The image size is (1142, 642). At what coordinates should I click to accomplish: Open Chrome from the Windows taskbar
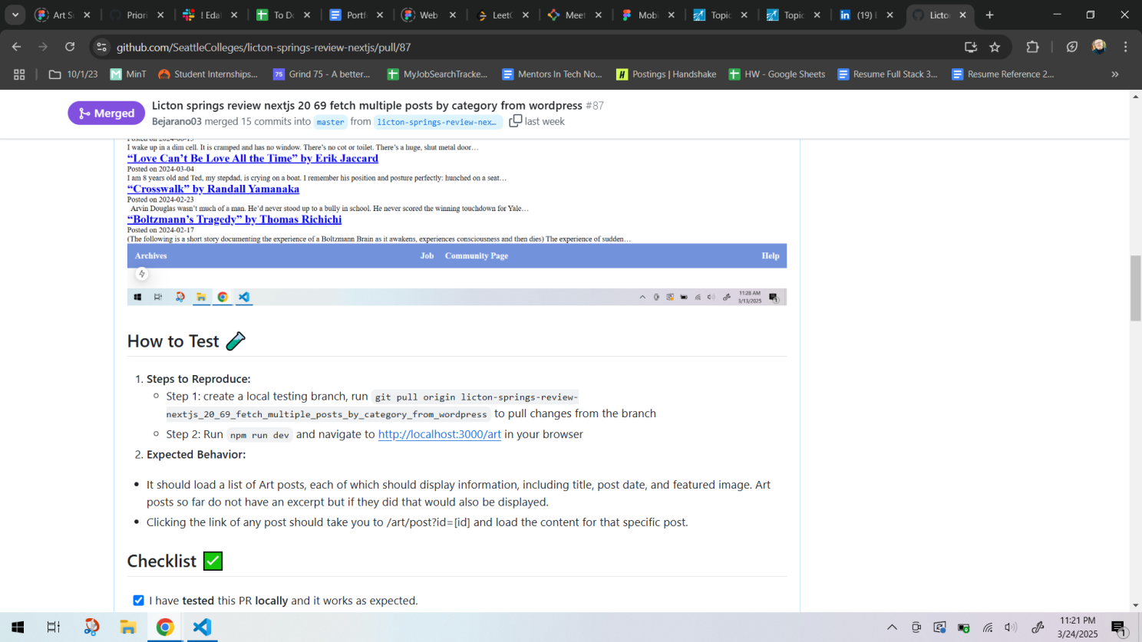pyautogui.click(x=164, y=627)
